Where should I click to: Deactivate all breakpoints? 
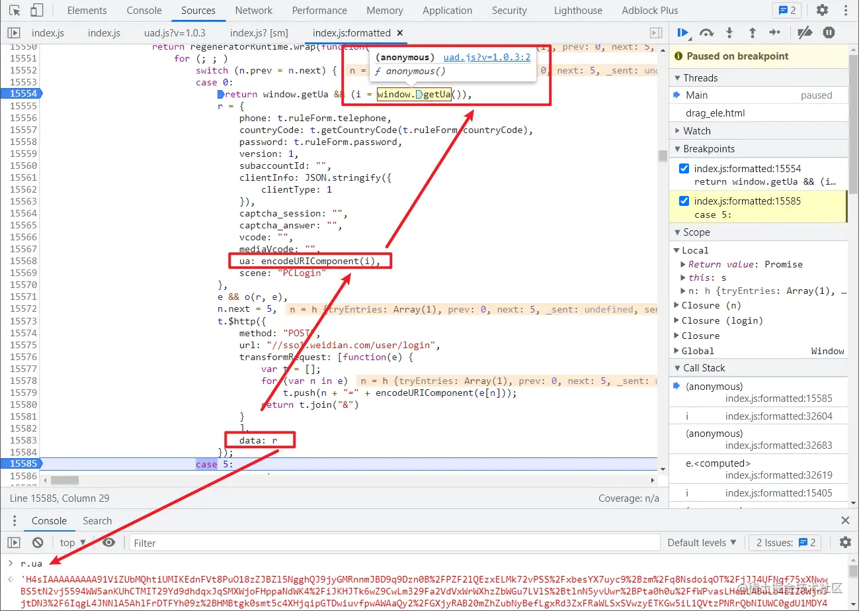(x=804, y=32)
